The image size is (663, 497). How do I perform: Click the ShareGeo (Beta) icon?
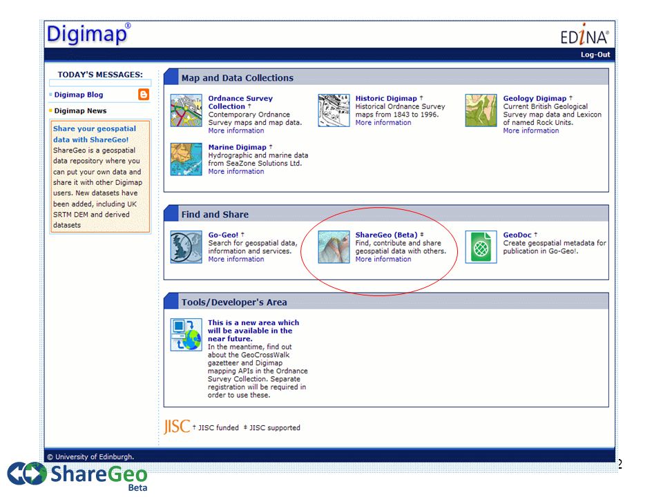(x=334, y=247)
